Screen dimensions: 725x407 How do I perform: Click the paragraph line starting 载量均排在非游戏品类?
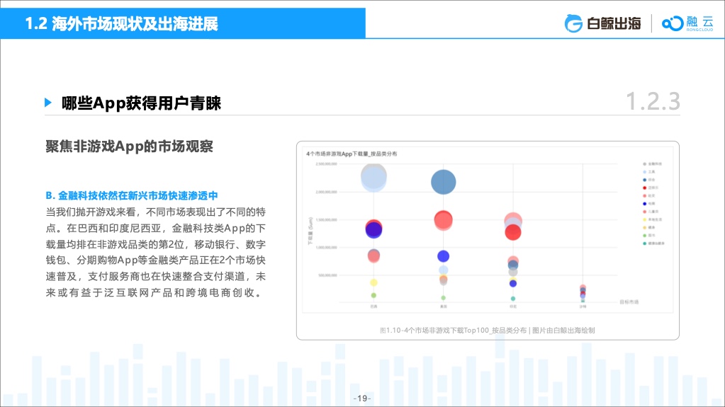click(x=155, y=244)
